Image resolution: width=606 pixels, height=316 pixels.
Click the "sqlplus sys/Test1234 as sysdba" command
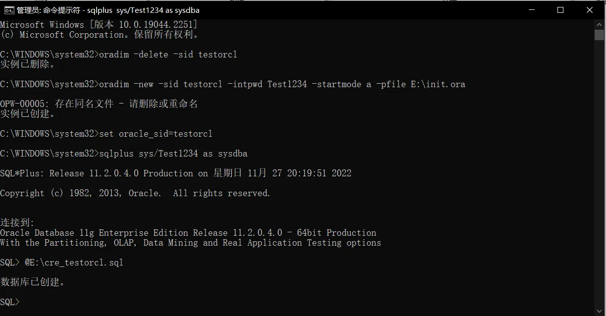pos(173,154)
